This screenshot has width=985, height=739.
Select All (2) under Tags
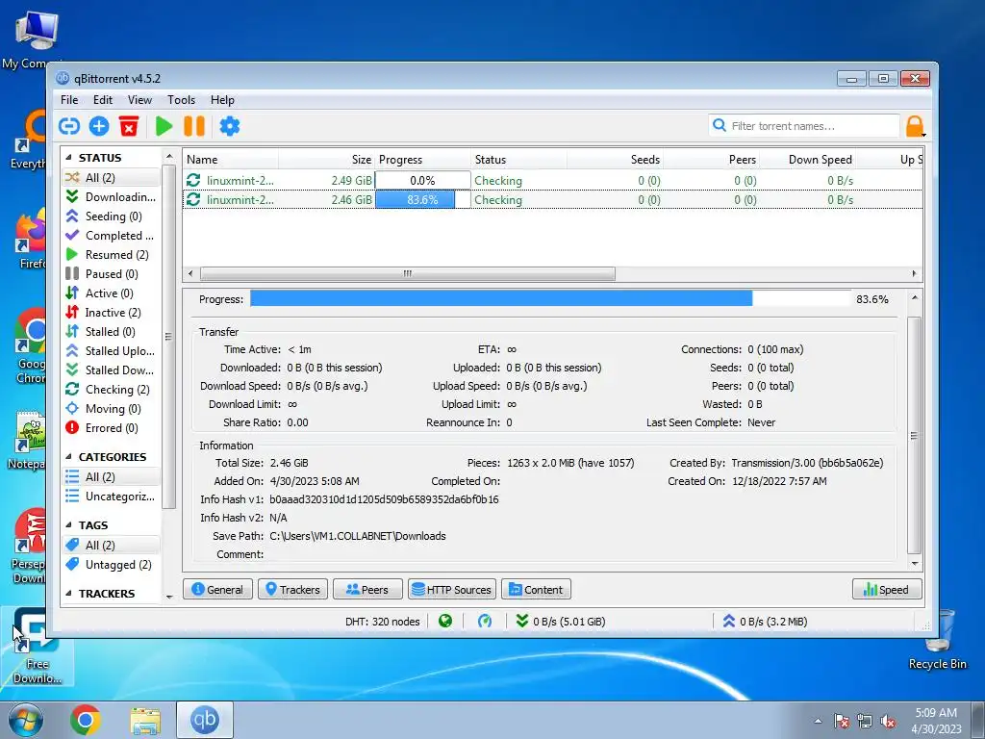tap(112, 546)
